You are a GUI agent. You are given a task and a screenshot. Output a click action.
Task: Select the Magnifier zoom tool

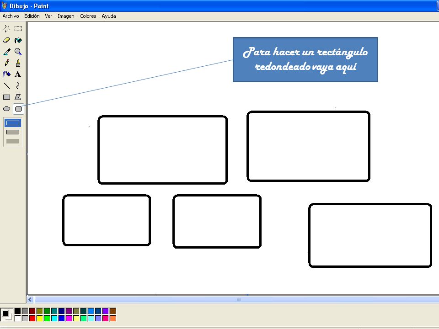point(18,52)
